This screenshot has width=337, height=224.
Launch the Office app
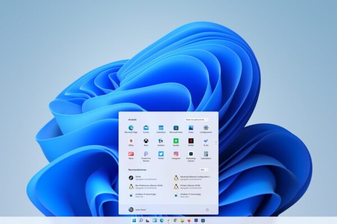[x=131, y=142]
